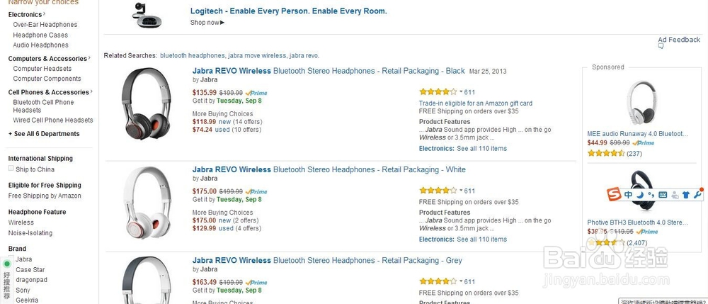The width and height of the screenshot is (708, 304).
Task: Toggle Chinese input mode on IME bar
Action: coord(629,195)
